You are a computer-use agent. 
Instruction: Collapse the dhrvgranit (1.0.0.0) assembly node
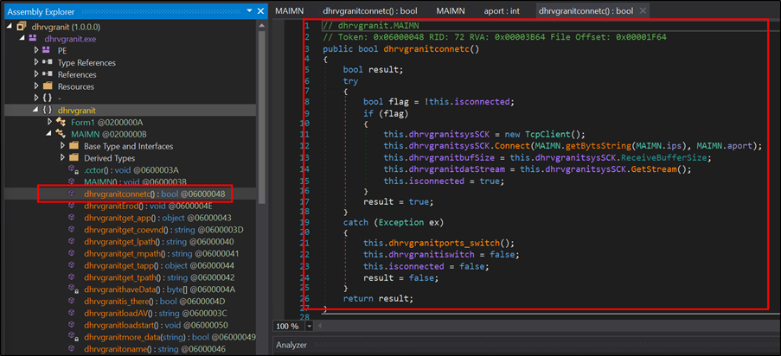(10, 27)
